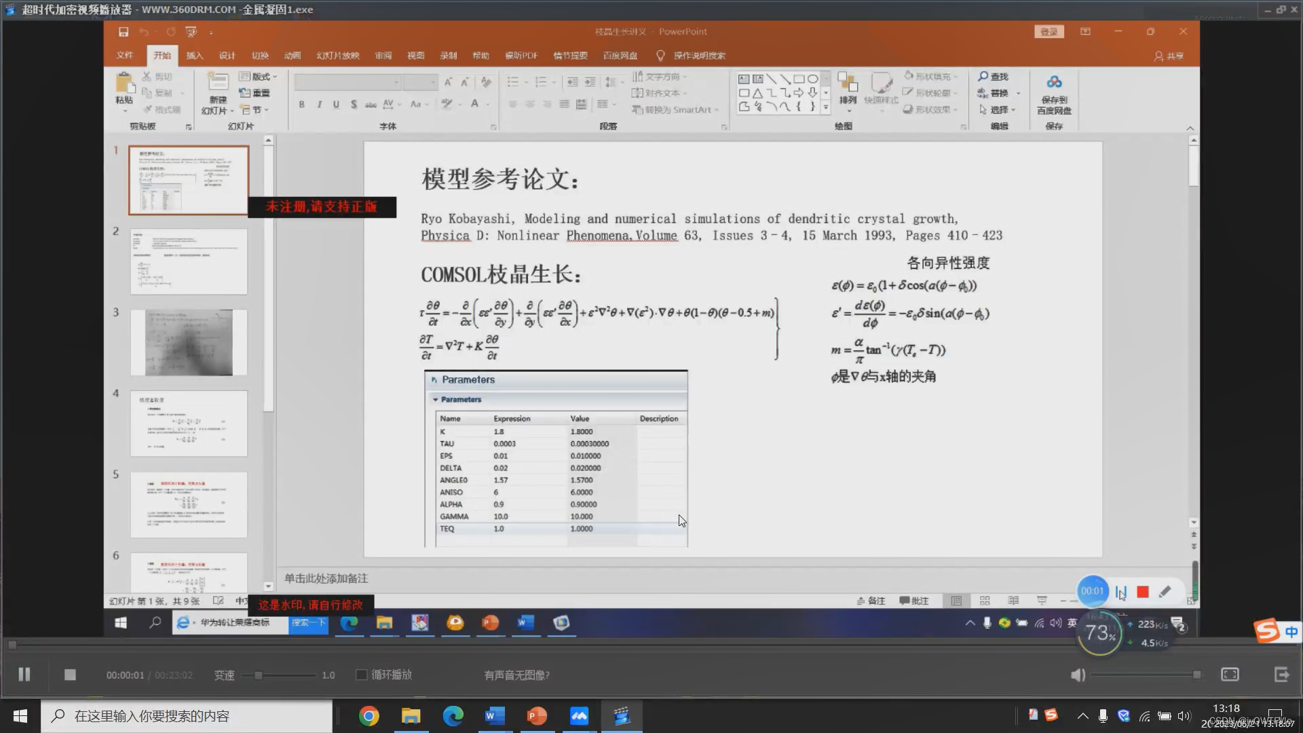Click the Bold formatting icon
Image resolution: width=1303 pixels, height=733 pixels.
pyautogui.click(x=301, y=105)
